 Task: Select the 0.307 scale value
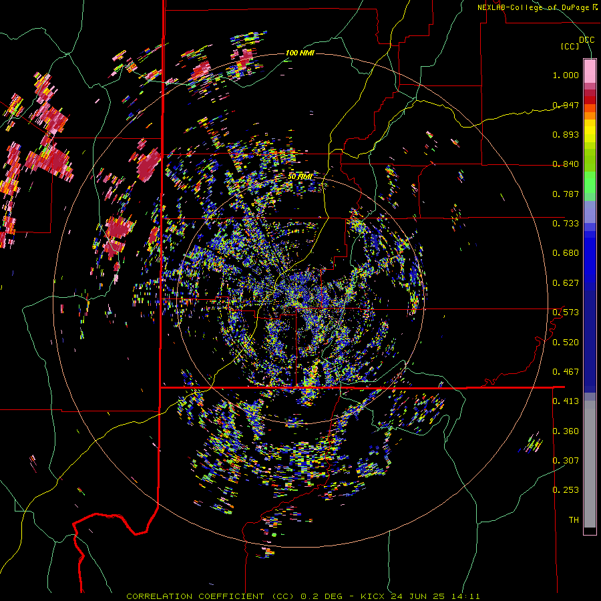(566, 461)
